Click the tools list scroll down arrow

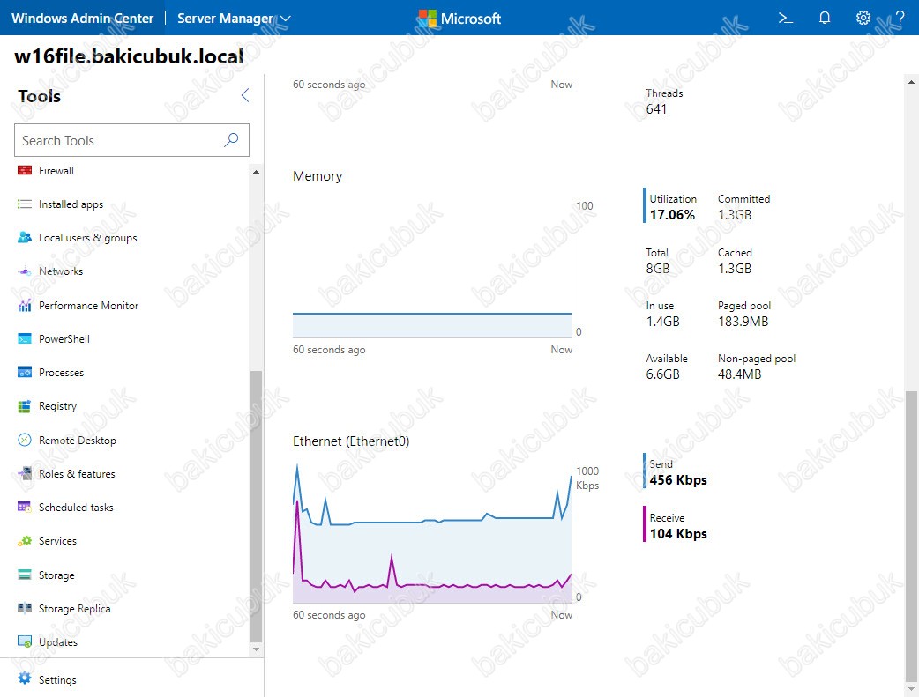[x=256, y=649]
